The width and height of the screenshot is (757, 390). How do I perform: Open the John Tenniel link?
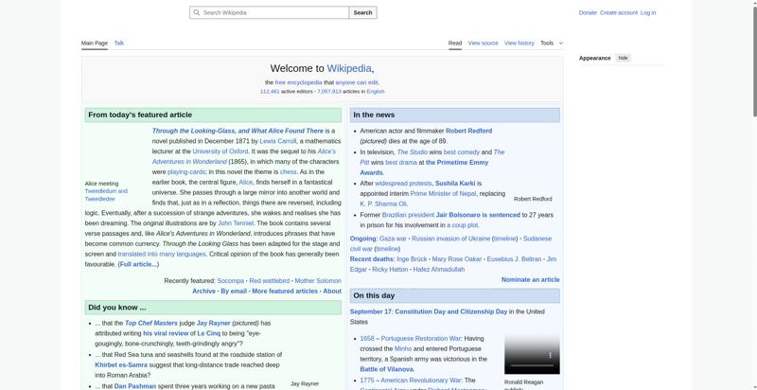(236, 223)
